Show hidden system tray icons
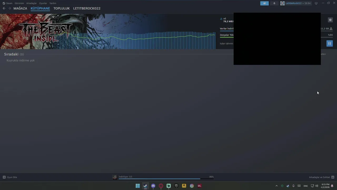The width and height of the screenshot is (337, 190). (276, 186)
